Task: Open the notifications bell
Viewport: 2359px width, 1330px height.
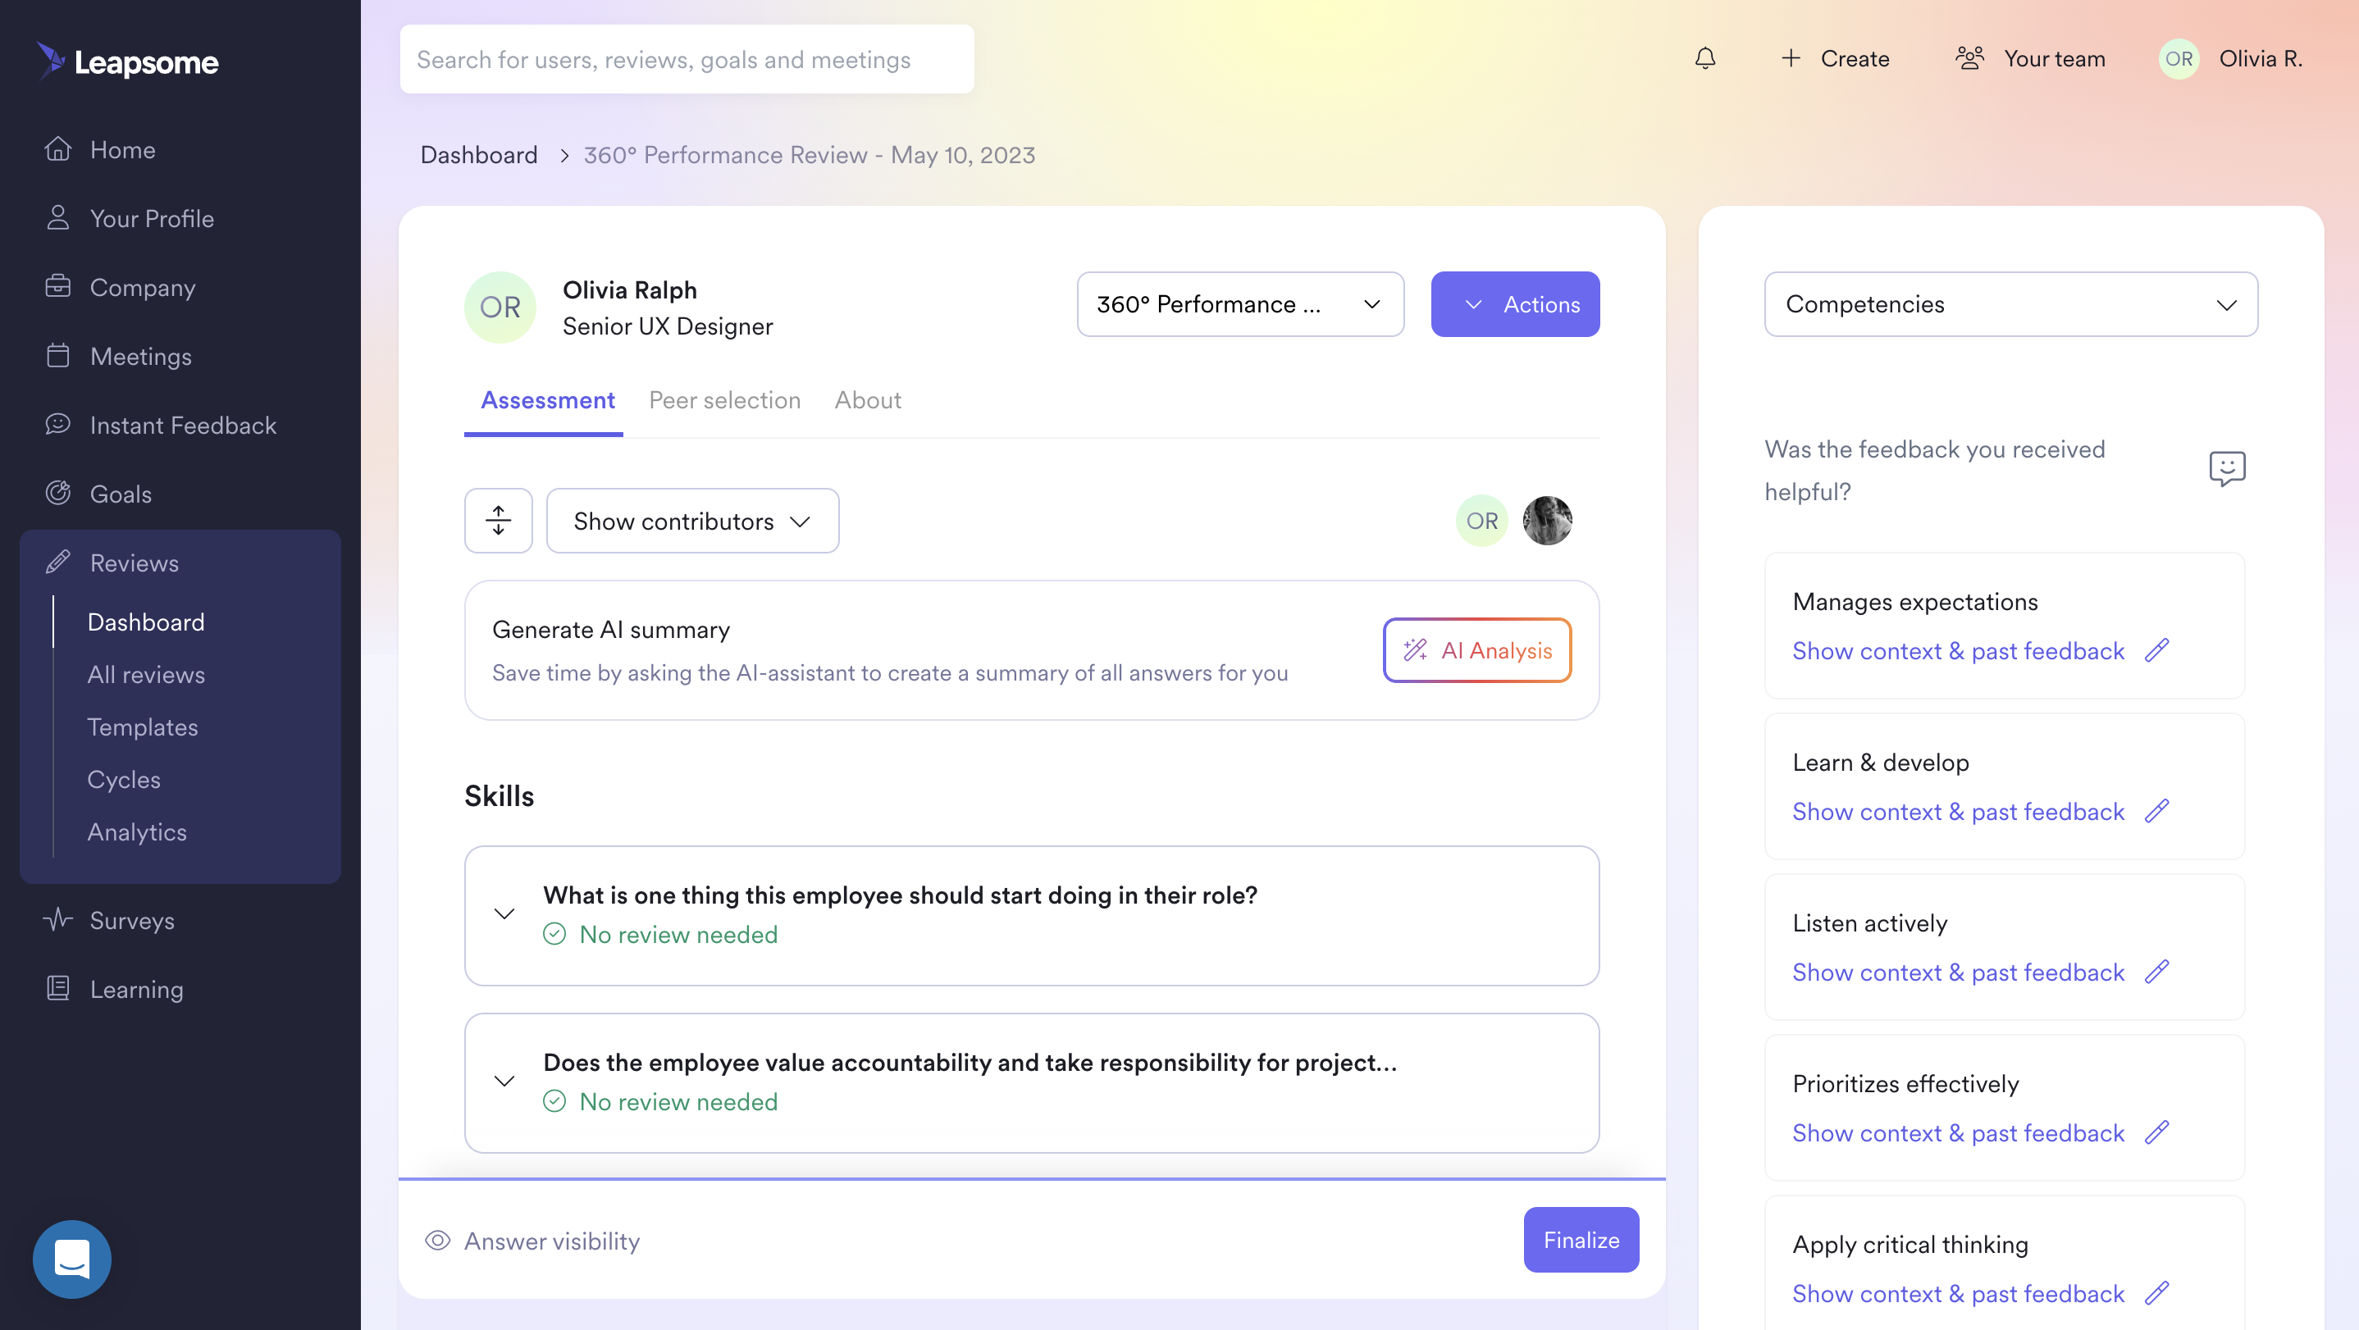Action: coord(1704,58)
